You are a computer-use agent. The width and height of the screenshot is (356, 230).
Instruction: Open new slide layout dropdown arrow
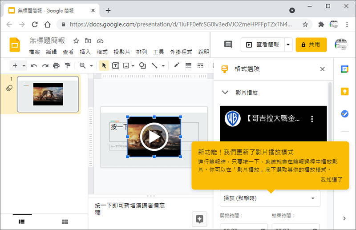[24, 66]
